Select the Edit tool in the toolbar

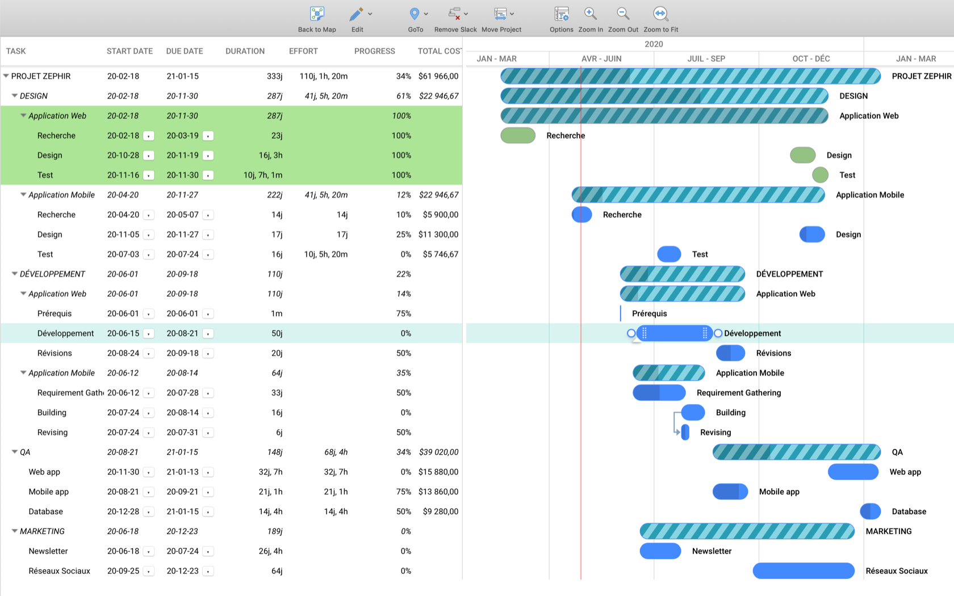point(355,13)
